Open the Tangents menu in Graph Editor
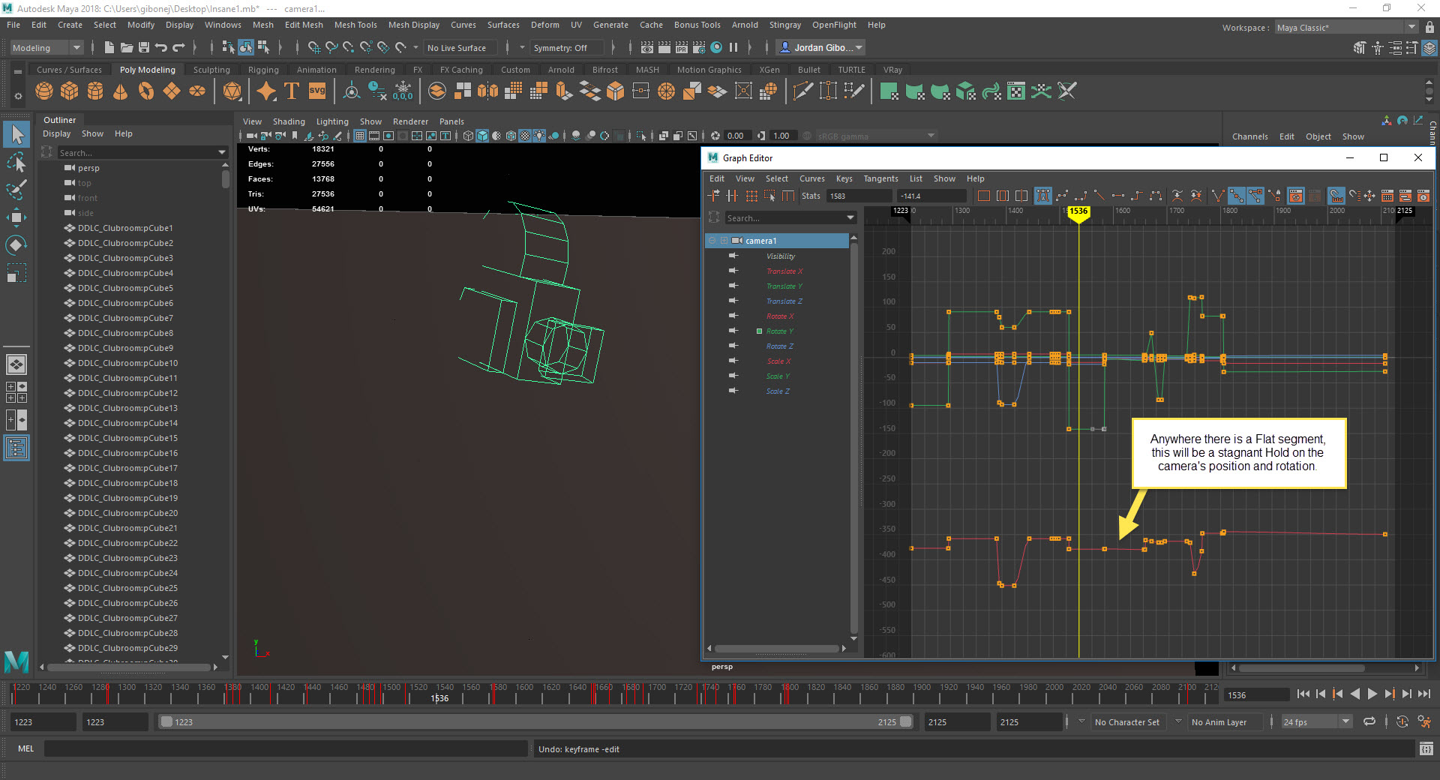1440x780 pixels. coord(880,179)
